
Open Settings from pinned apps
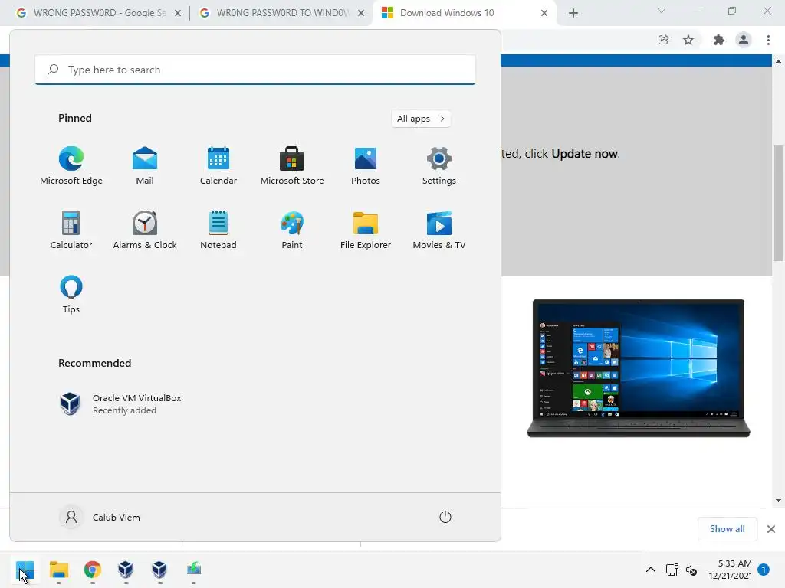[x=439, y=166]
